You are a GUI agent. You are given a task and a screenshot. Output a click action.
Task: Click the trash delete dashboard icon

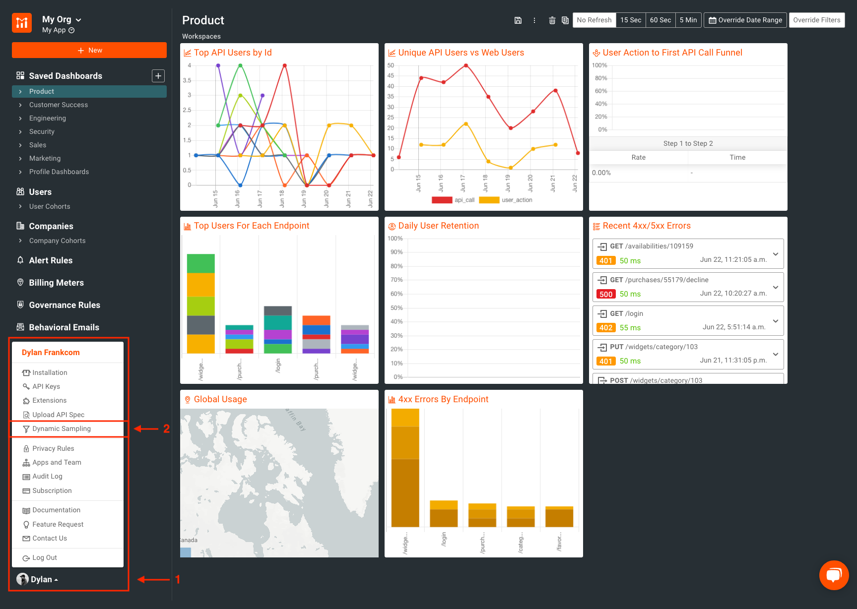click(x=552, y=20)
